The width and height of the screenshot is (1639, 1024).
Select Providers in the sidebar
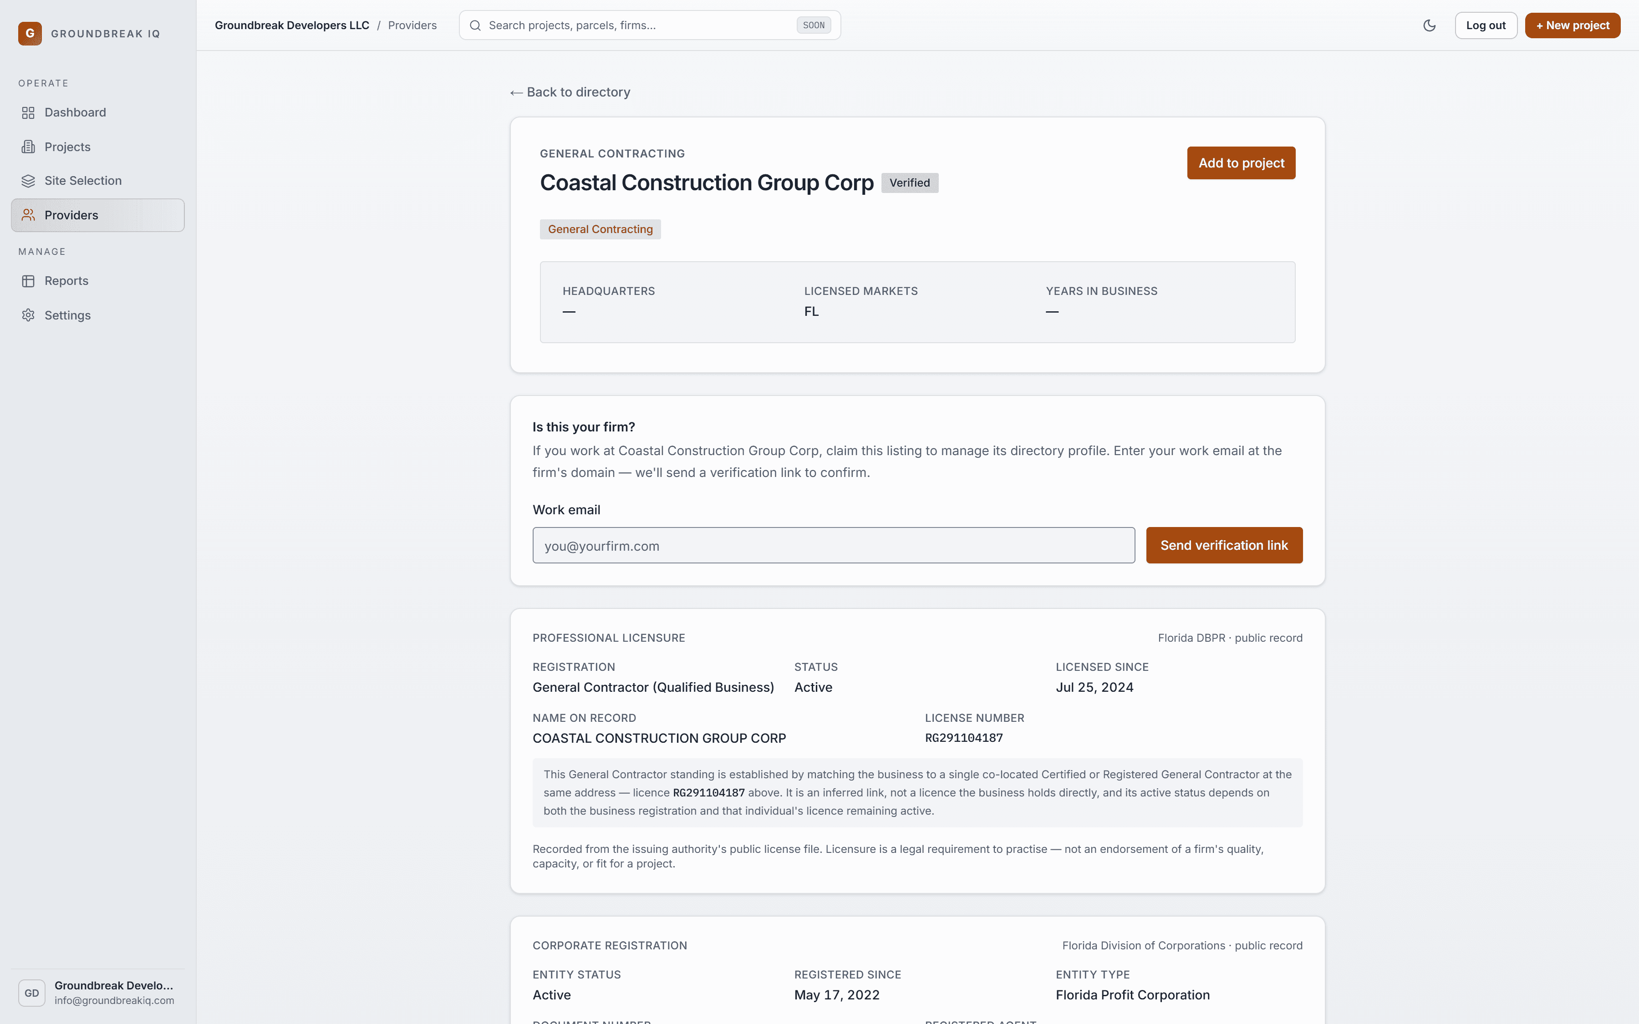[97, 215]
